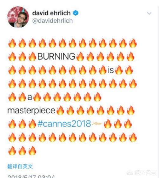Expand the tweet options chevron
This screenshot has height=178, width=159.
click(x=149, y=13)
